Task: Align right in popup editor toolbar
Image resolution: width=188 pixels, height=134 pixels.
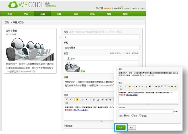Action: pos(156,86)
